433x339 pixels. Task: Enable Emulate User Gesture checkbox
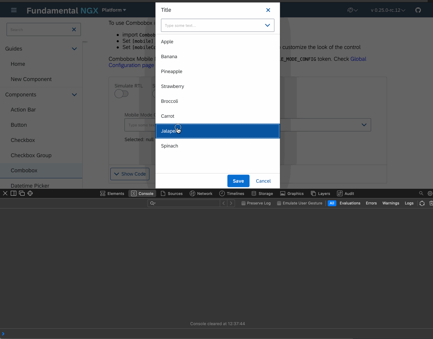(x=279, y=203)
